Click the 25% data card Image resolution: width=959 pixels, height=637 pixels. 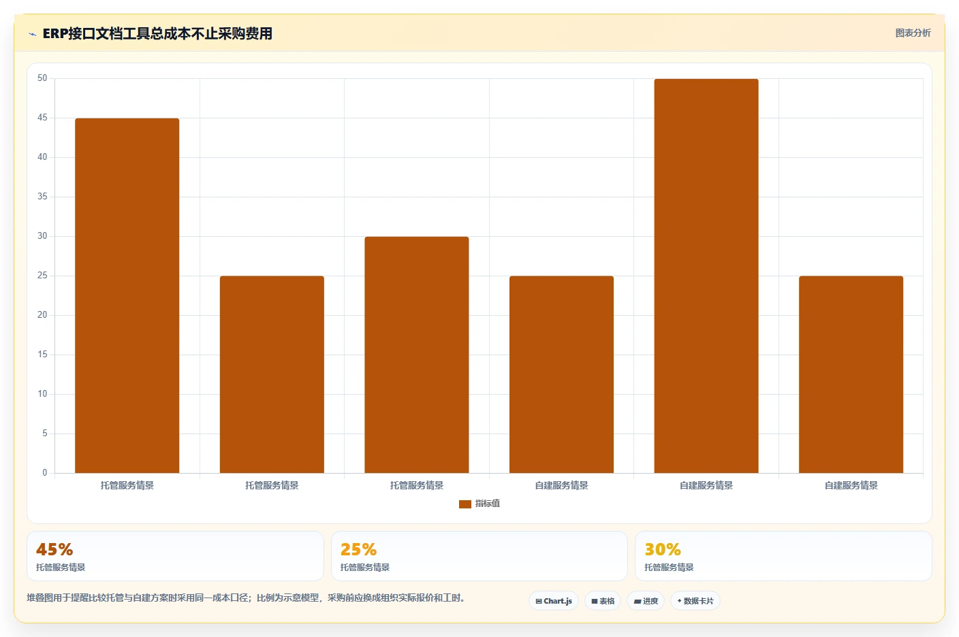click(x=479, y=556)
